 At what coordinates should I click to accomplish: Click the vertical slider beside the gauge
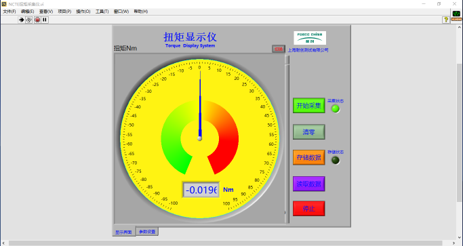click(287, 139)
